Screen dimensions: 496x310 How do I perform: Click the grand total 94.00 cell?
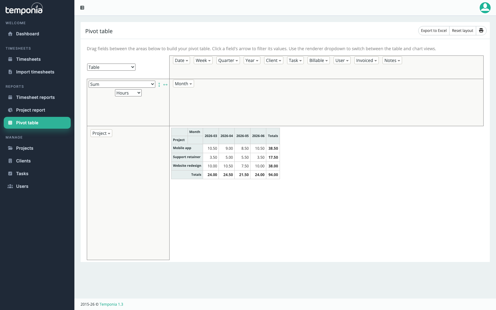pos(273,175)
